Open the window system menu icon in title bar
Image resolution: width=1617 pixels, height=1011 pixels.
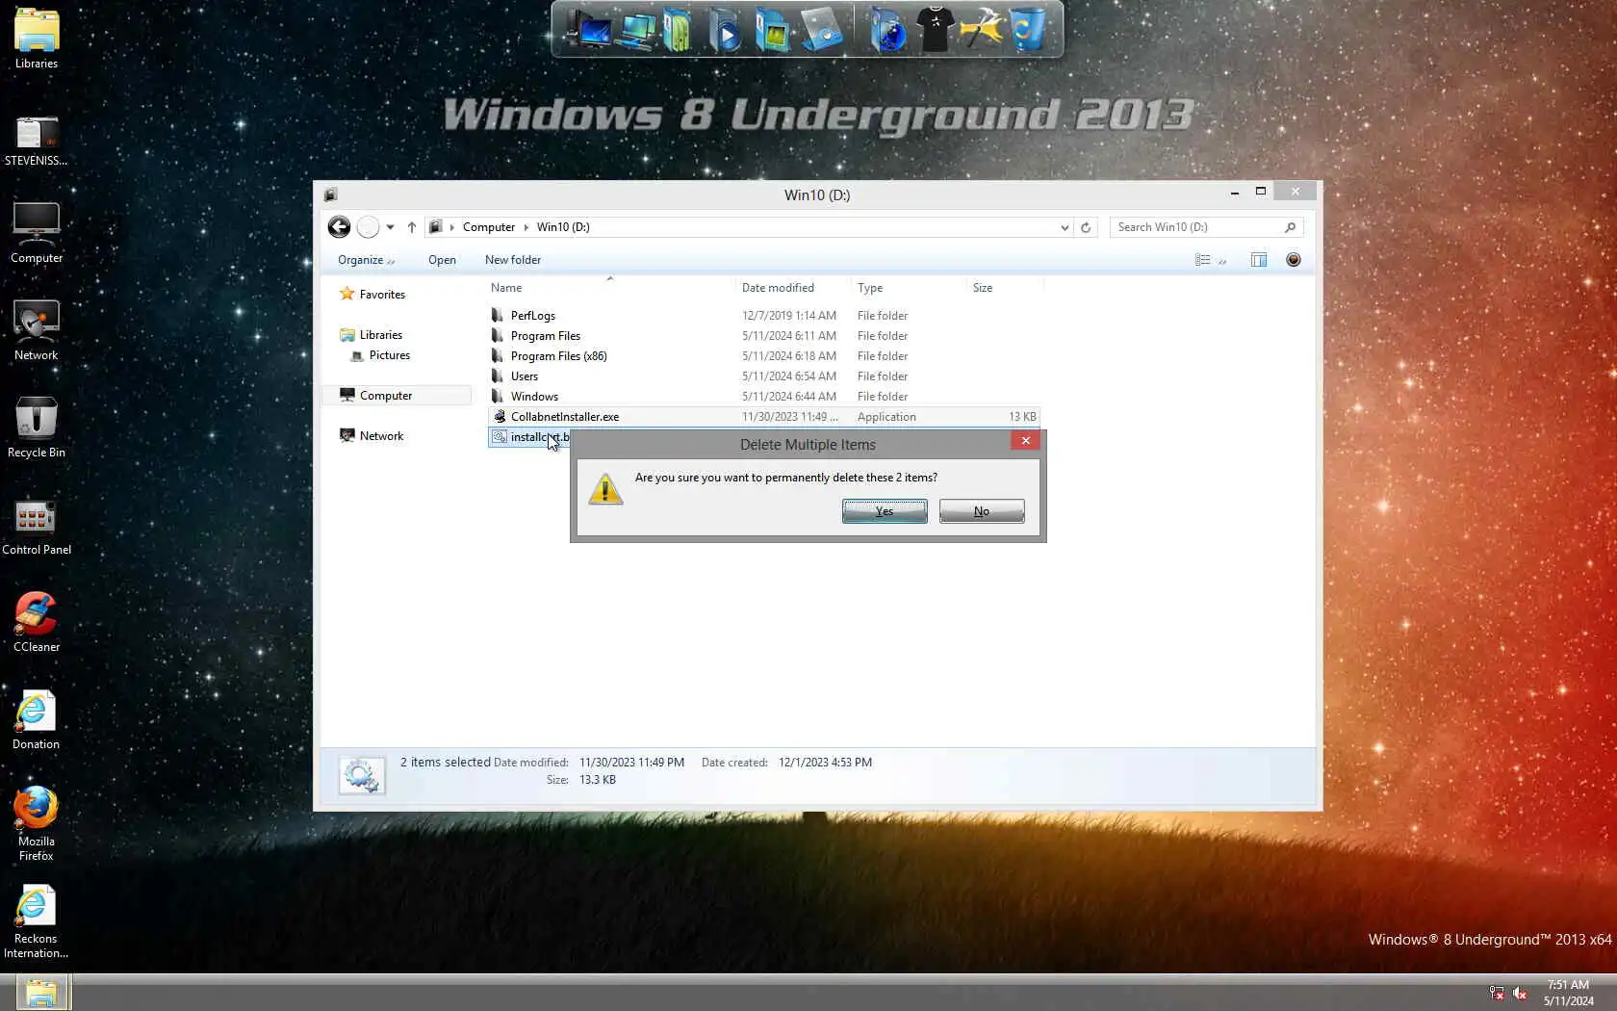pos(331,194)
